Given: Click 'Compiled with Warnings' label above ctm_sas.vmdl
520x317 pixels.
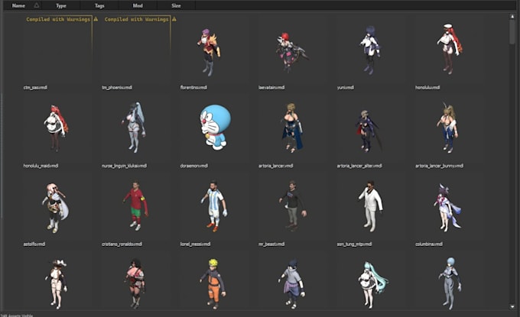Looking at the screenshot, I should point(58,19).
